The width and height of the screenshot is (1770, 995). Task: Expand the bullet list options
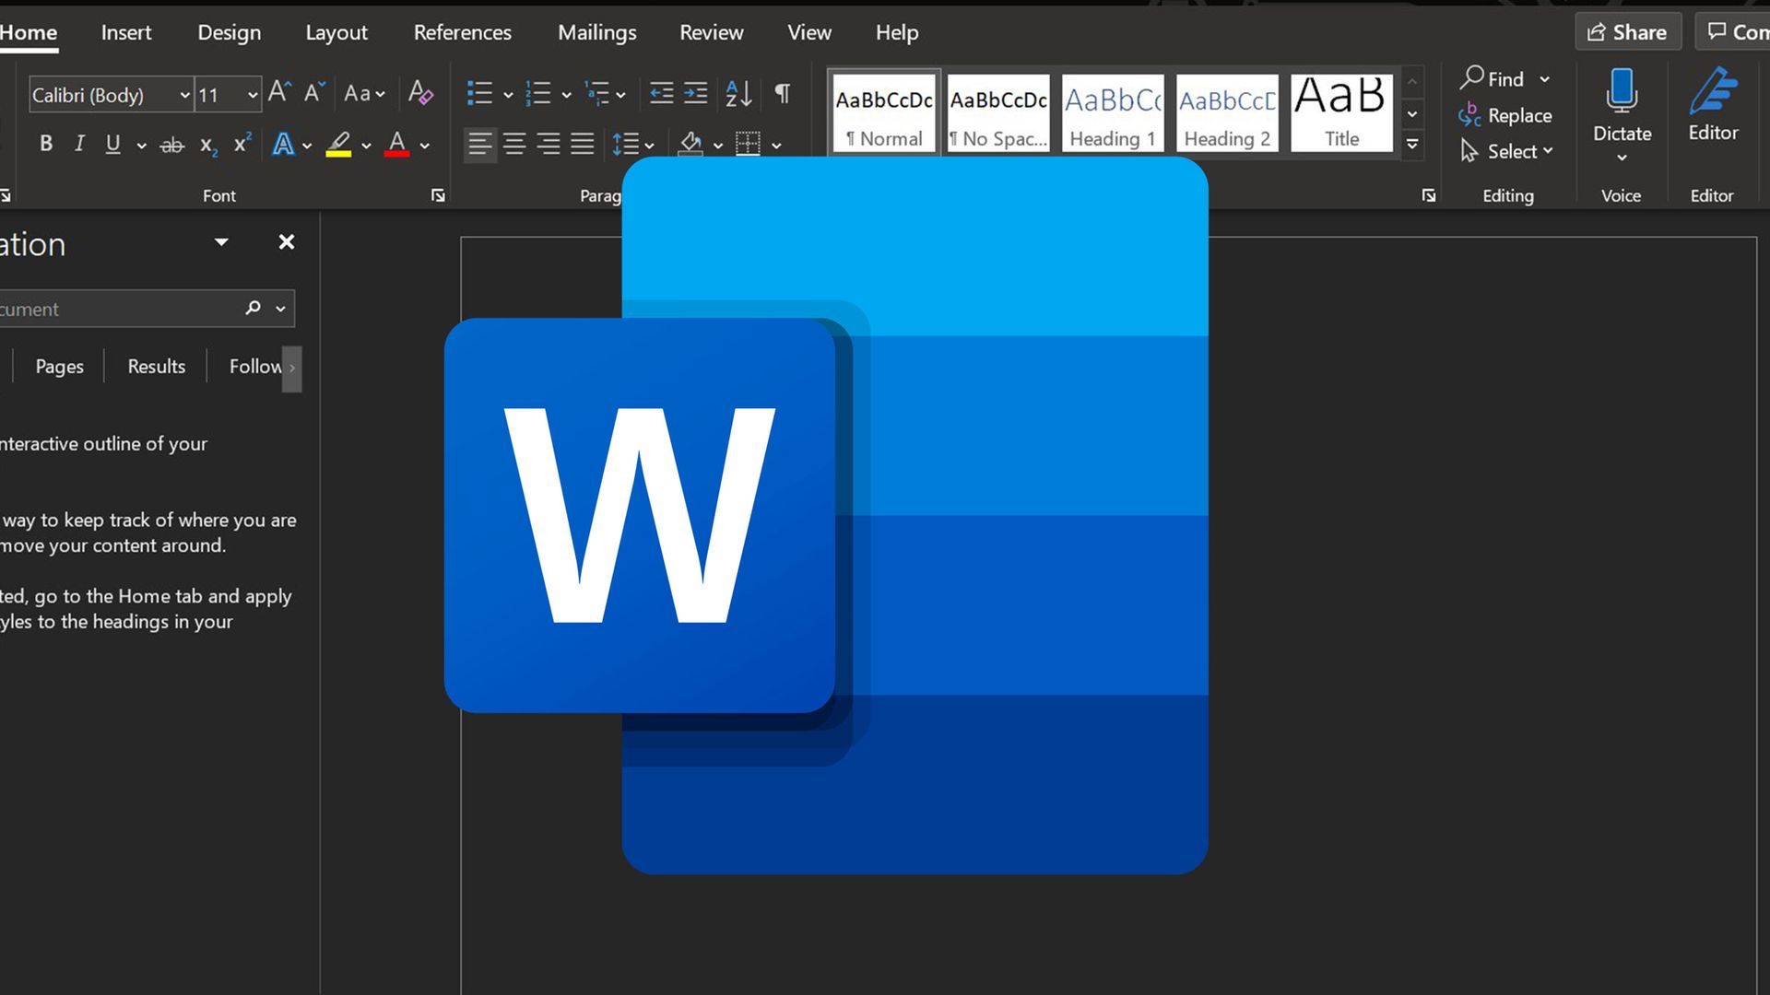(511, 93)
